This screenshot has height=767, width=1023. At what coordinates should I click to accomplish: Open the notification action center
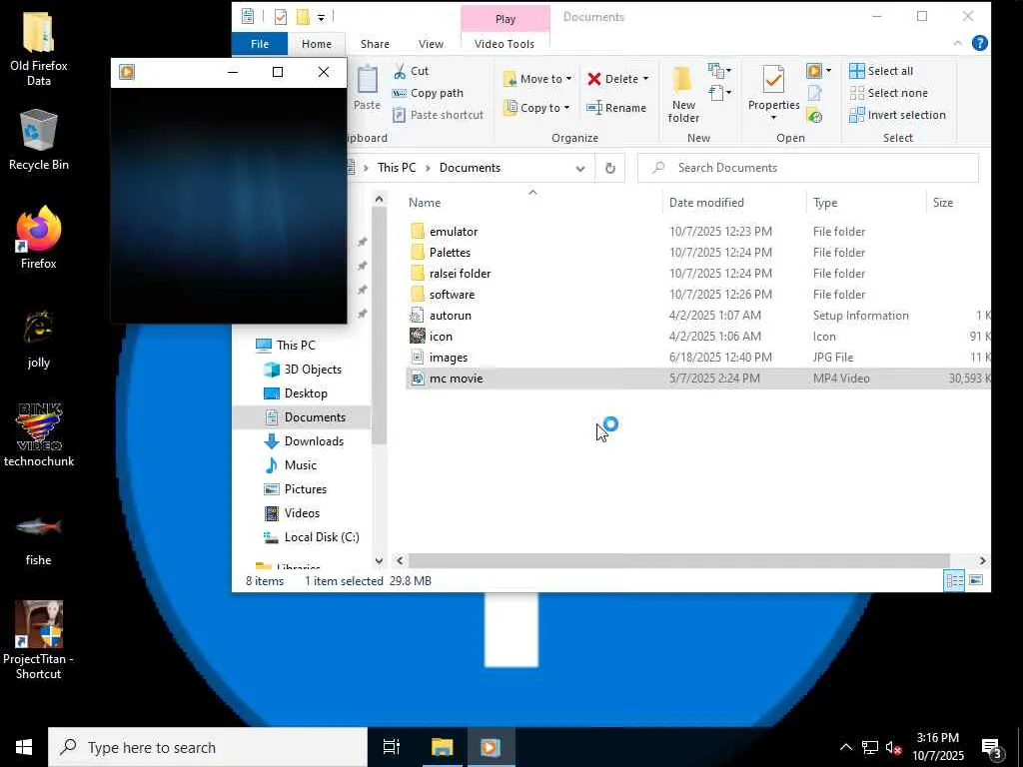pyautogui.click(x=992, y=747)
